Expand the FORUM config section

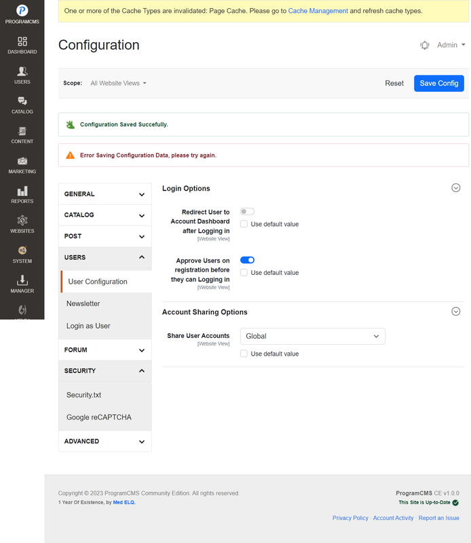pos(105,350)
